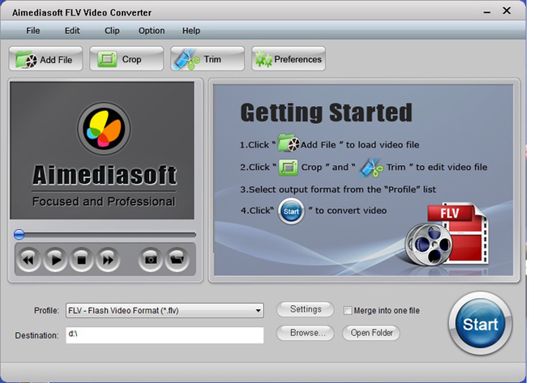Take a snapshot with the camera icon
The width and height of the screenshot is (539, 383).
[x=150, y=260]
